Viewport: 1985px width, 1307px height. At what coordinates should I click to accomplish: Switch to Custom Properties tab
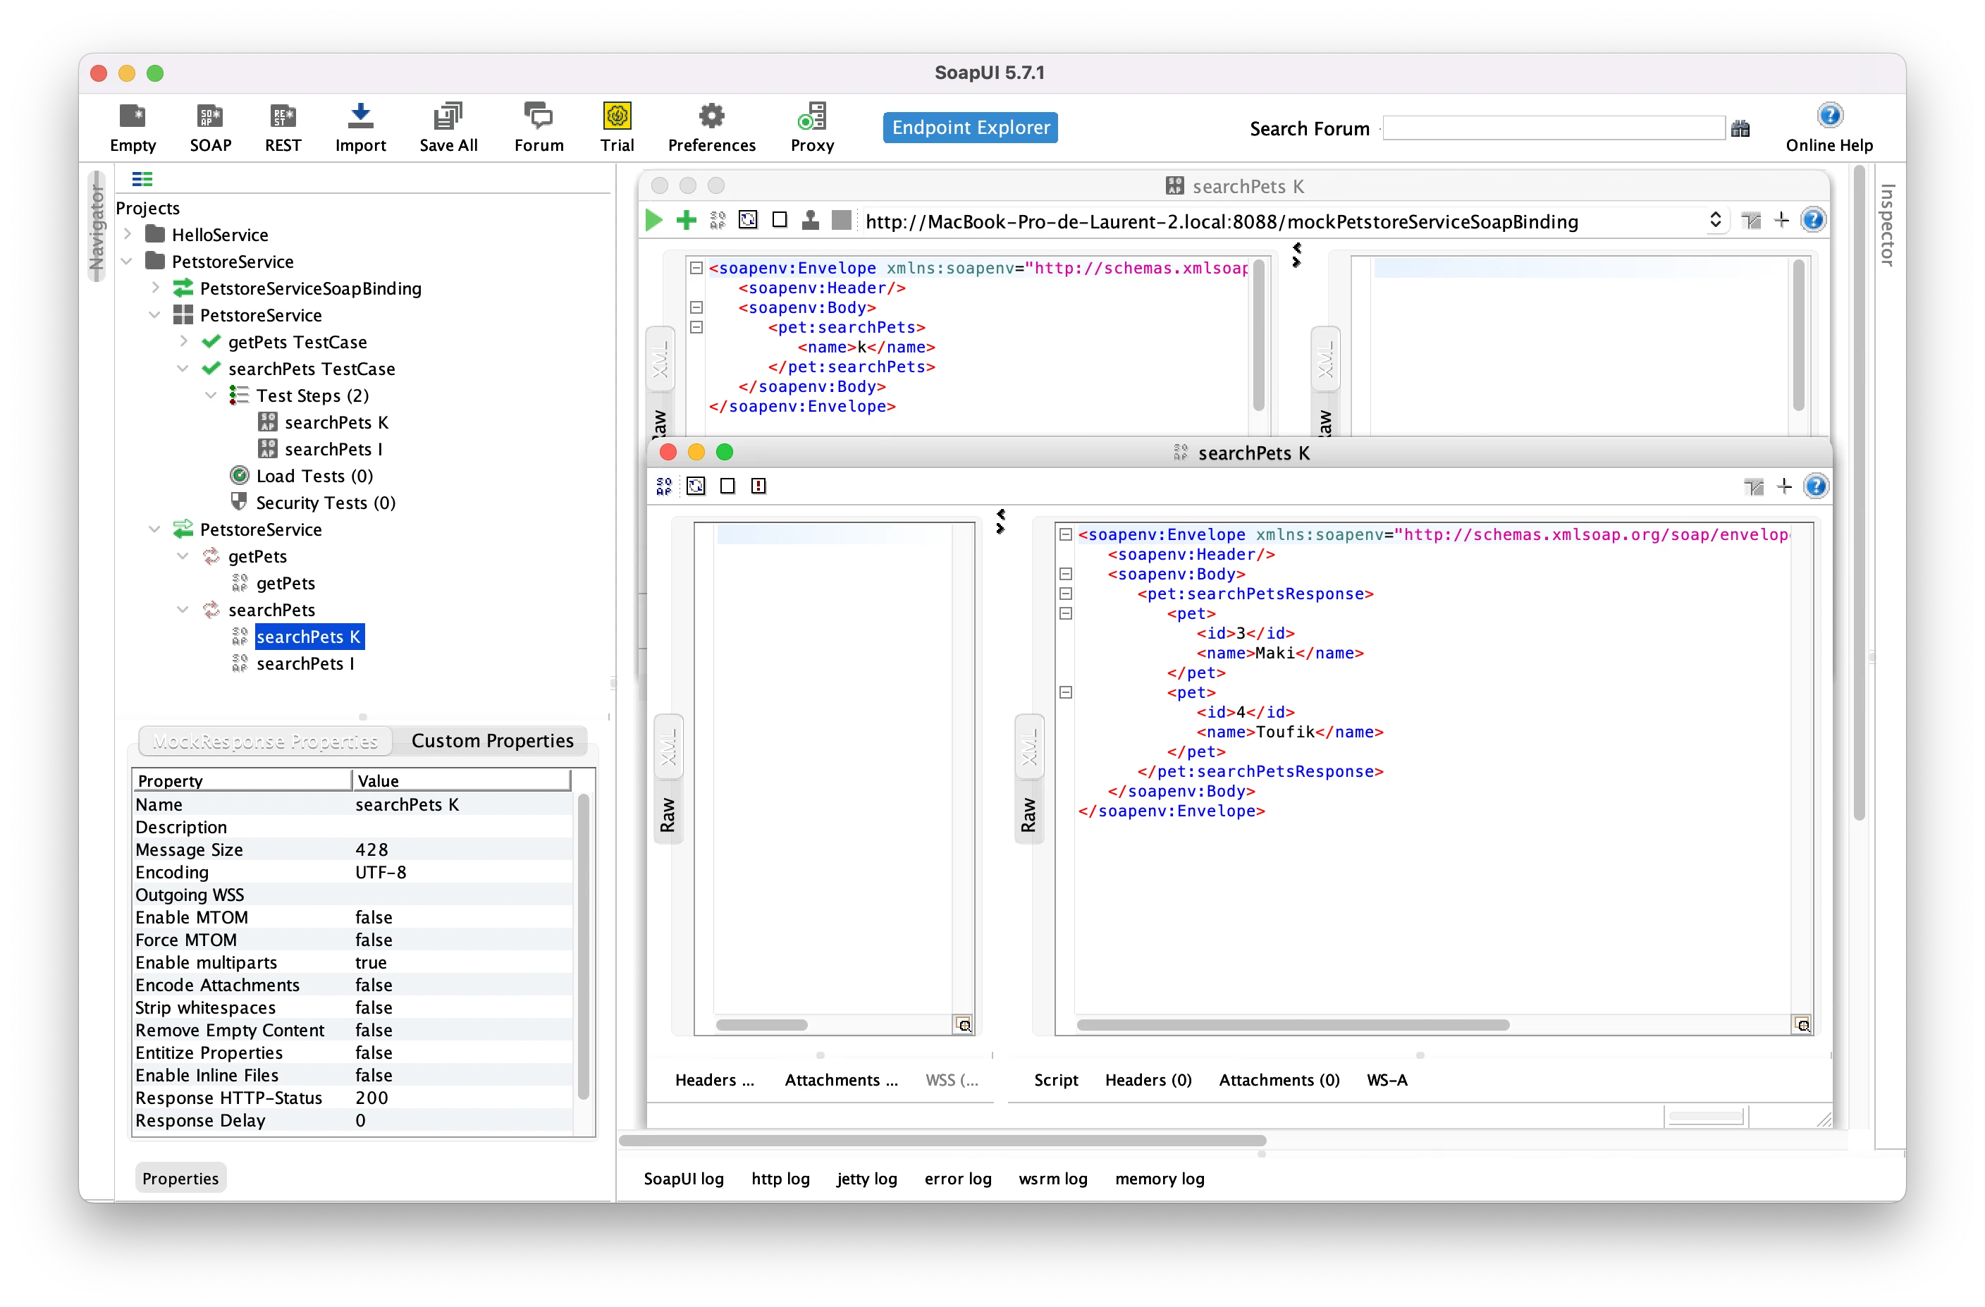(492, 741)
